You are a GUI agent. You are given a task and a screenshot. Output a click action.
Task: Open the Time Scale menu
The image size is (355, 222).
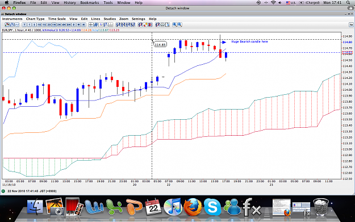point(57,19)
